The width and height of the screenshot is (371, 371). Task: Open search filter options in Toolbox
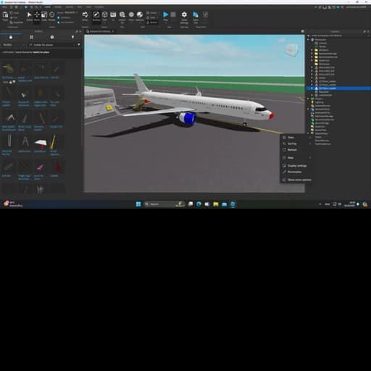click(79, 45)
